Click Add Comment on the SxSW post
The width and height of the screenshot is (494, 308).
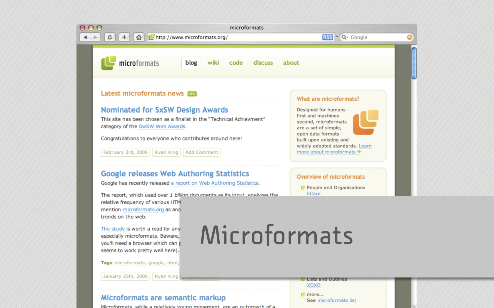[202, 152]
